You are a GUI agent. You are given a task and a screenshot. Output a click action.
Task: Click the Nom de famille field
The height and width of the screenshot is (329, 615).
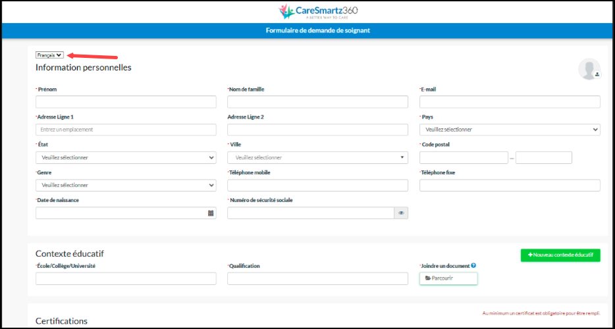tap(317, 102)
